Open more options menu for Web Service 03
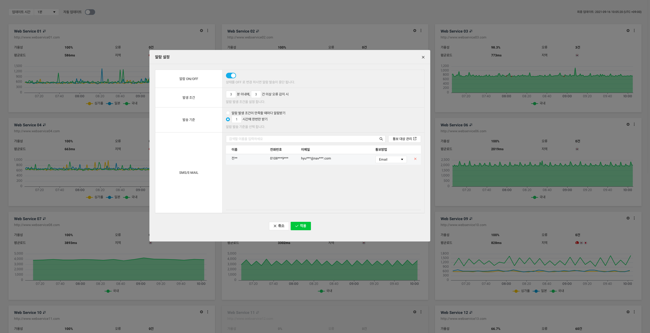This screenshot has height=333, width=650. click(634, 31)
